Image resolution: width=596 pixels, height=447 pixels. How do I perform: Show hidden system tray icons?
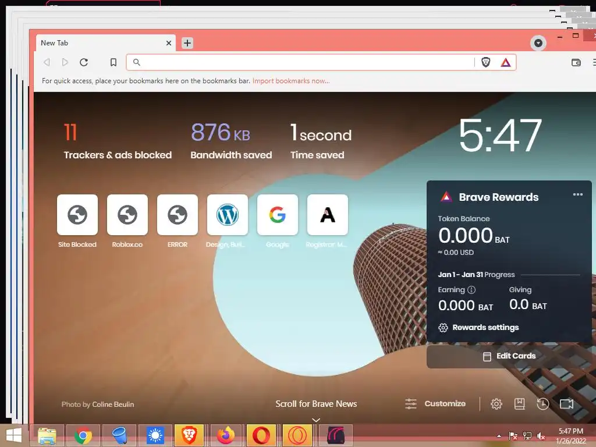coord(499,436)
